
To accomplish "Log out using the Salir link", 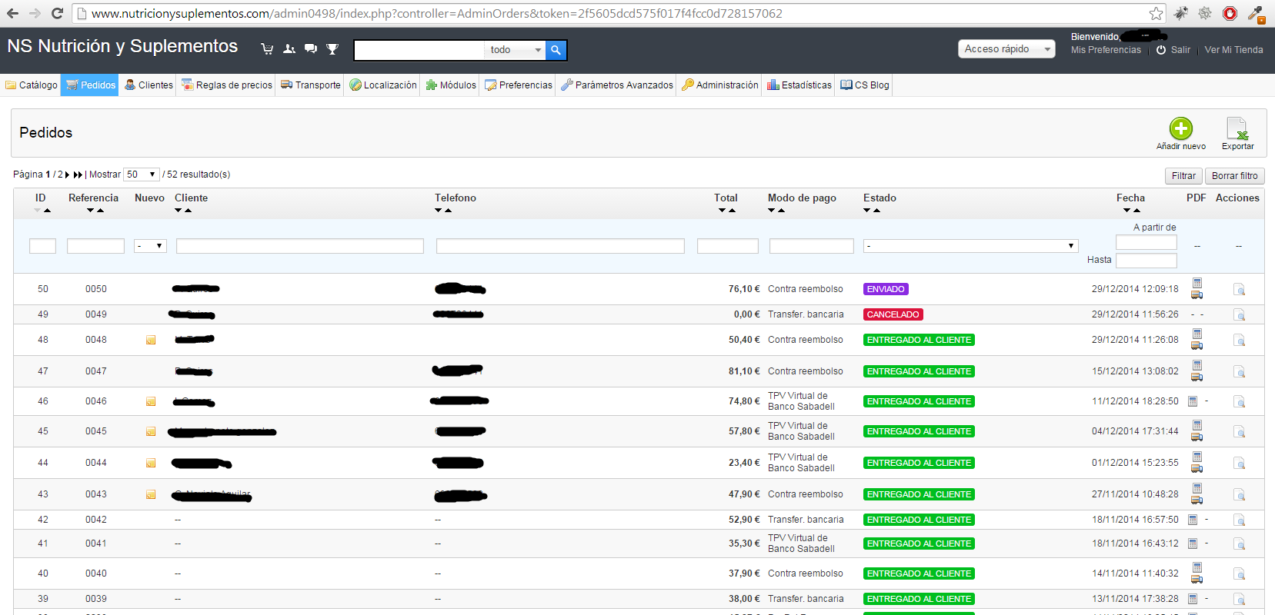I will (x=1173, y=50).
